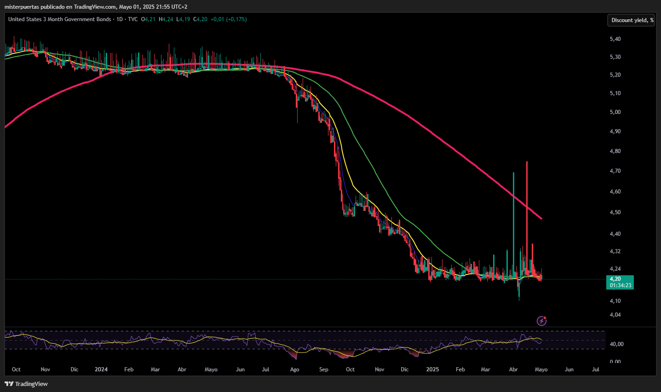
Task: Click the 4,24 price axis label
Action: 615,269
